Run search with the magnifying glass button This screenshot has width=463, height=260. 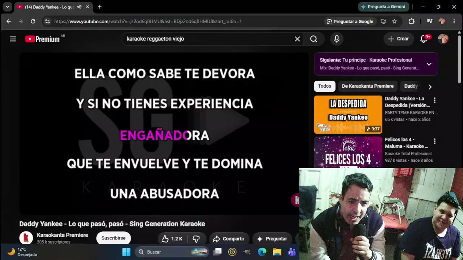[x=314, y=39]
